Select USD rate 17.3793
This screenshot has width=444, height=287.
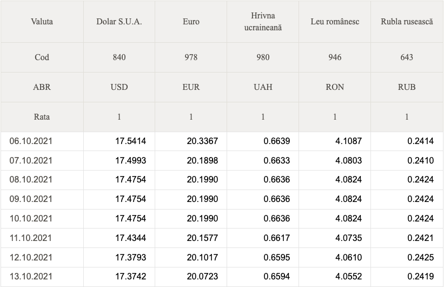coord(130,258)
